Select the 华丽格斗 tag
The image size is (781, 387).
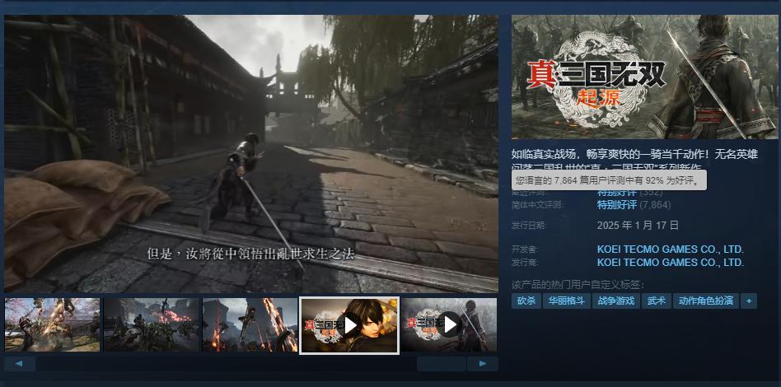click(x=567, y=301)
